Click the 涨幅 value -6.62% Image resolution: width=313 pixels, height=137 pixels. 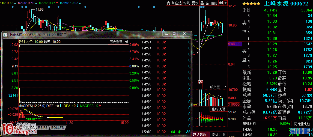[271, 84]
